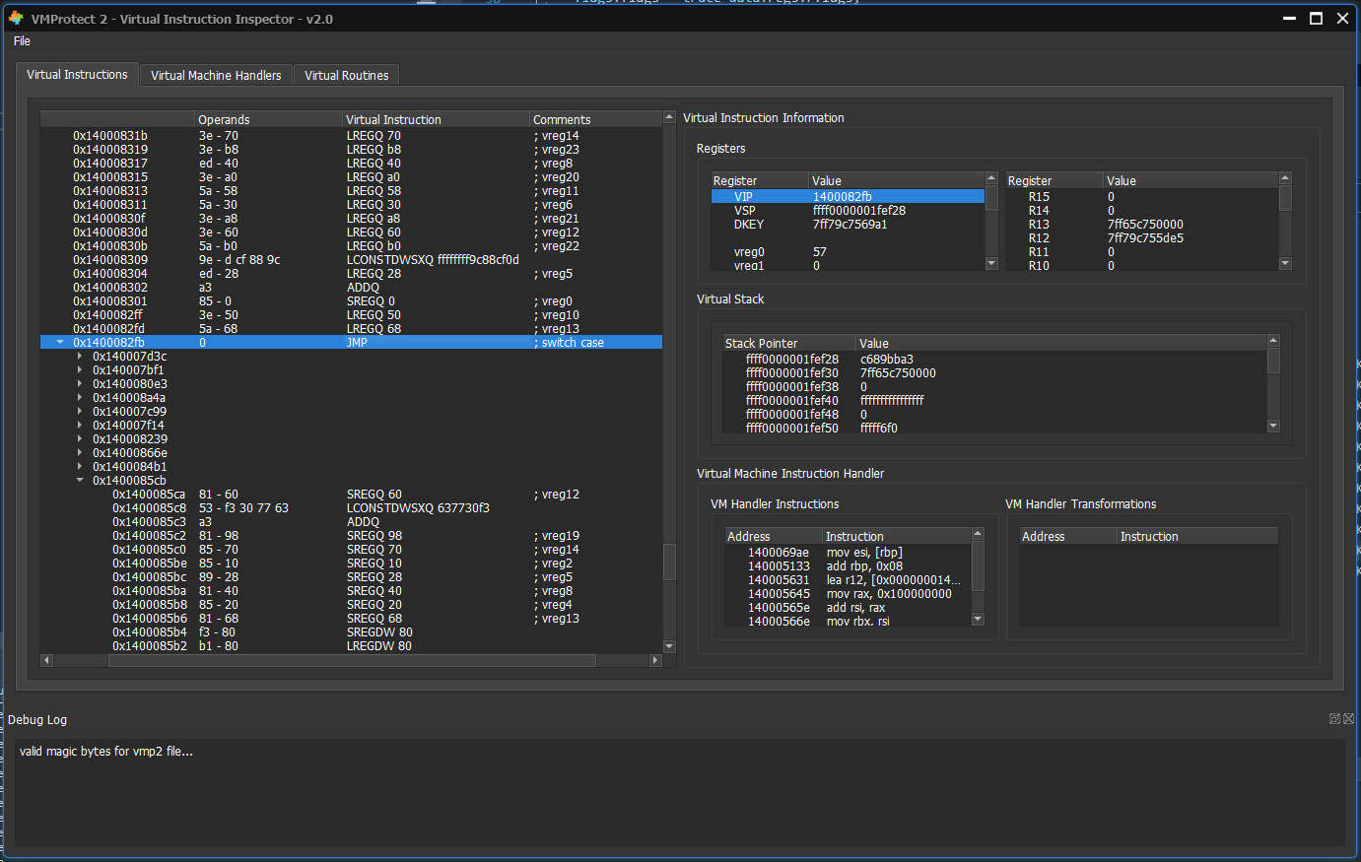Select handler instruction lea r12 at 140005631

(x=848, y=580)
